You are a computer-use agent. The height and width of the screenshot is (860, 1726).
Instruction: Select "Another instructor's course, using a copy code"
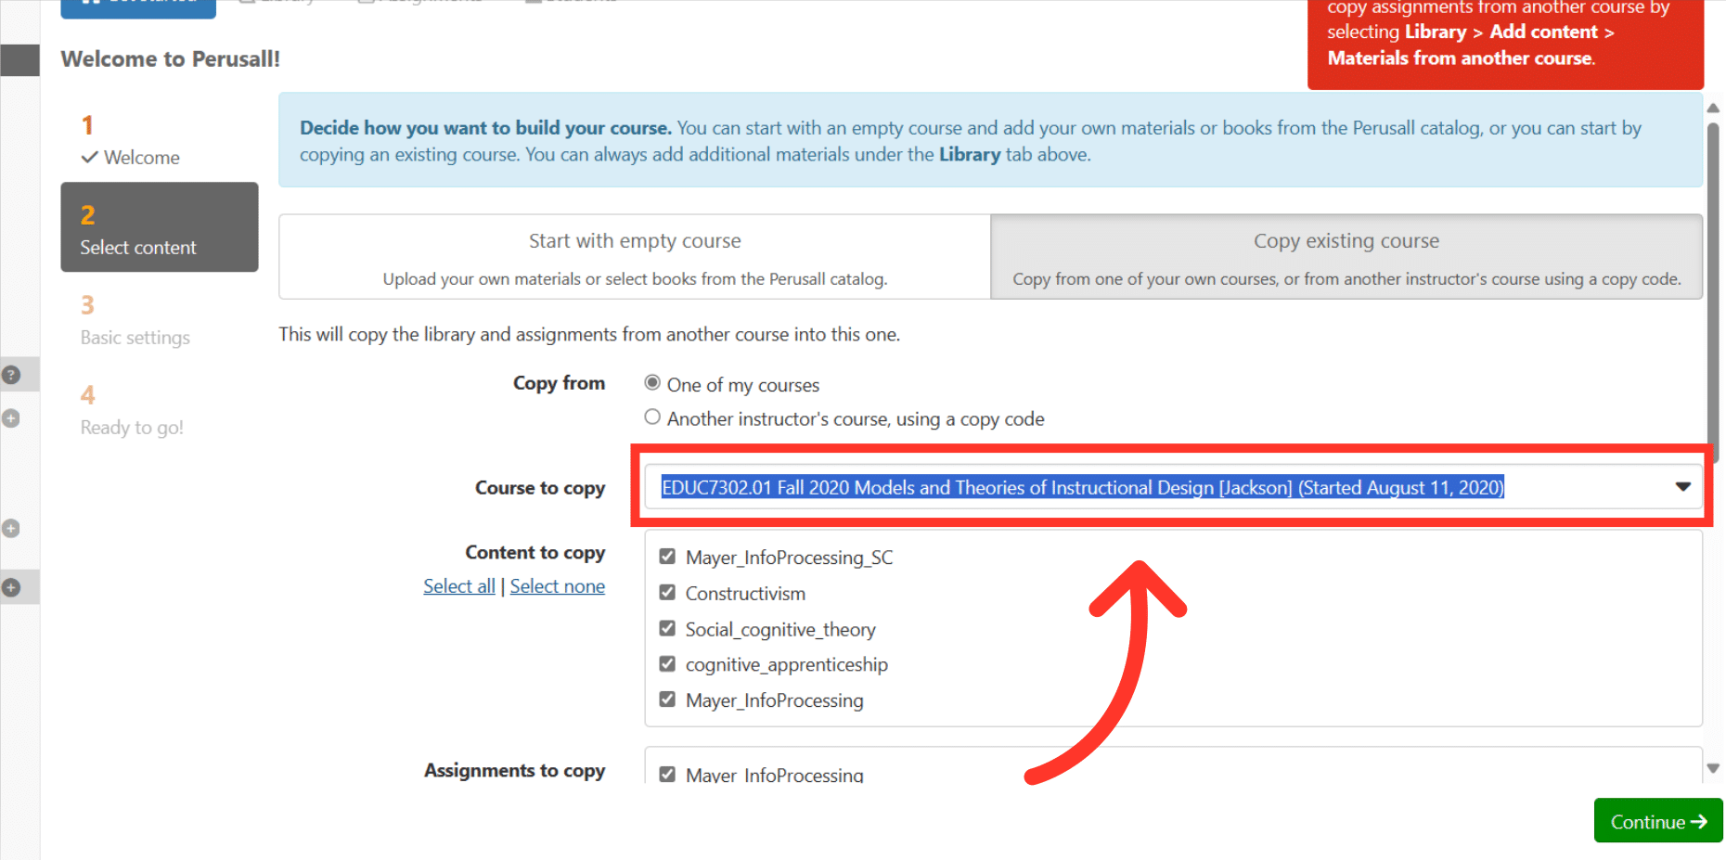pos(652,417)
